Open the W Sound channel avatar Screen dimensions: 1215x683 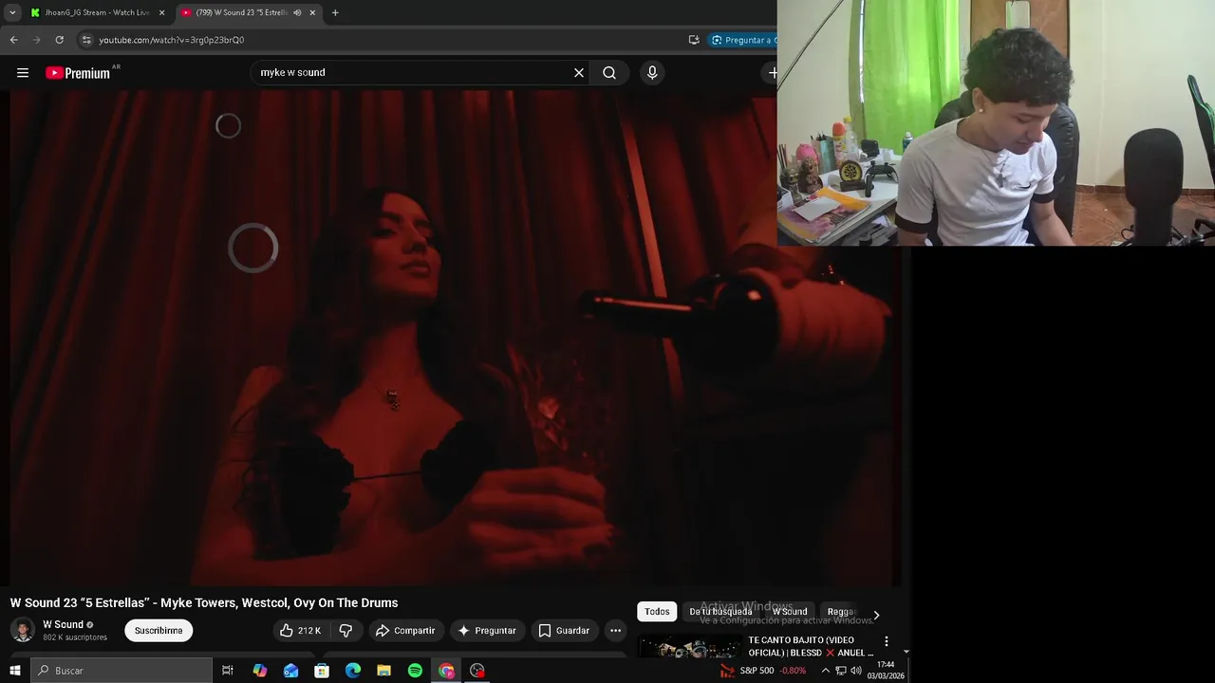pos(23,630)
